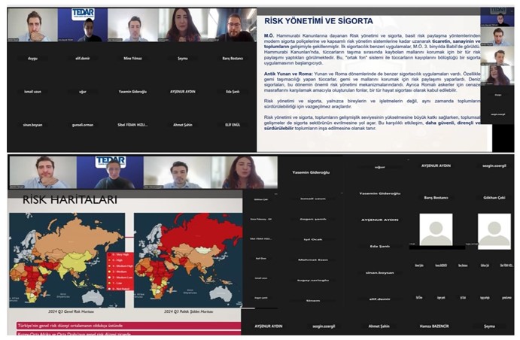
Task: Select the TEDAR-background video in the top-left gallery
Action: [83, 25]
